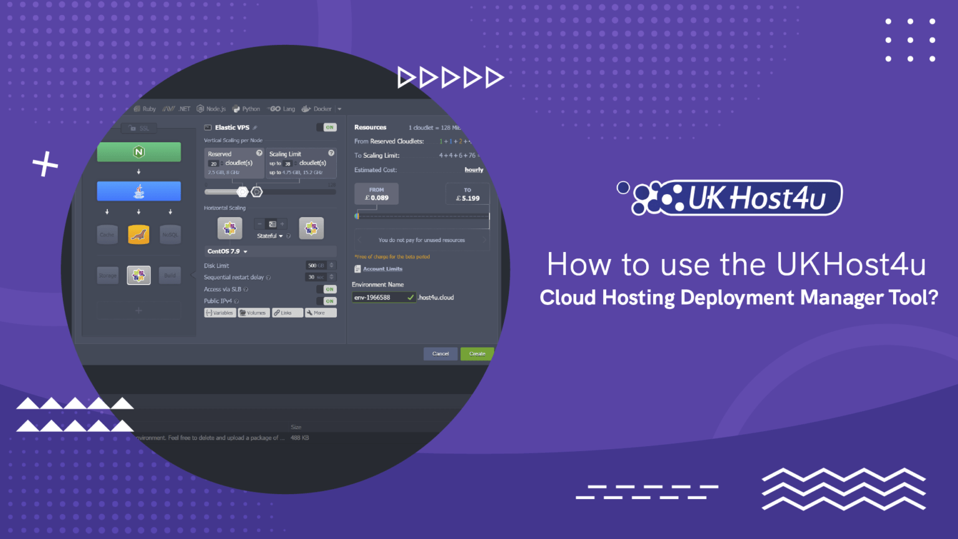
Task: Switch to the Node.js tab
Action: point(211,109)
